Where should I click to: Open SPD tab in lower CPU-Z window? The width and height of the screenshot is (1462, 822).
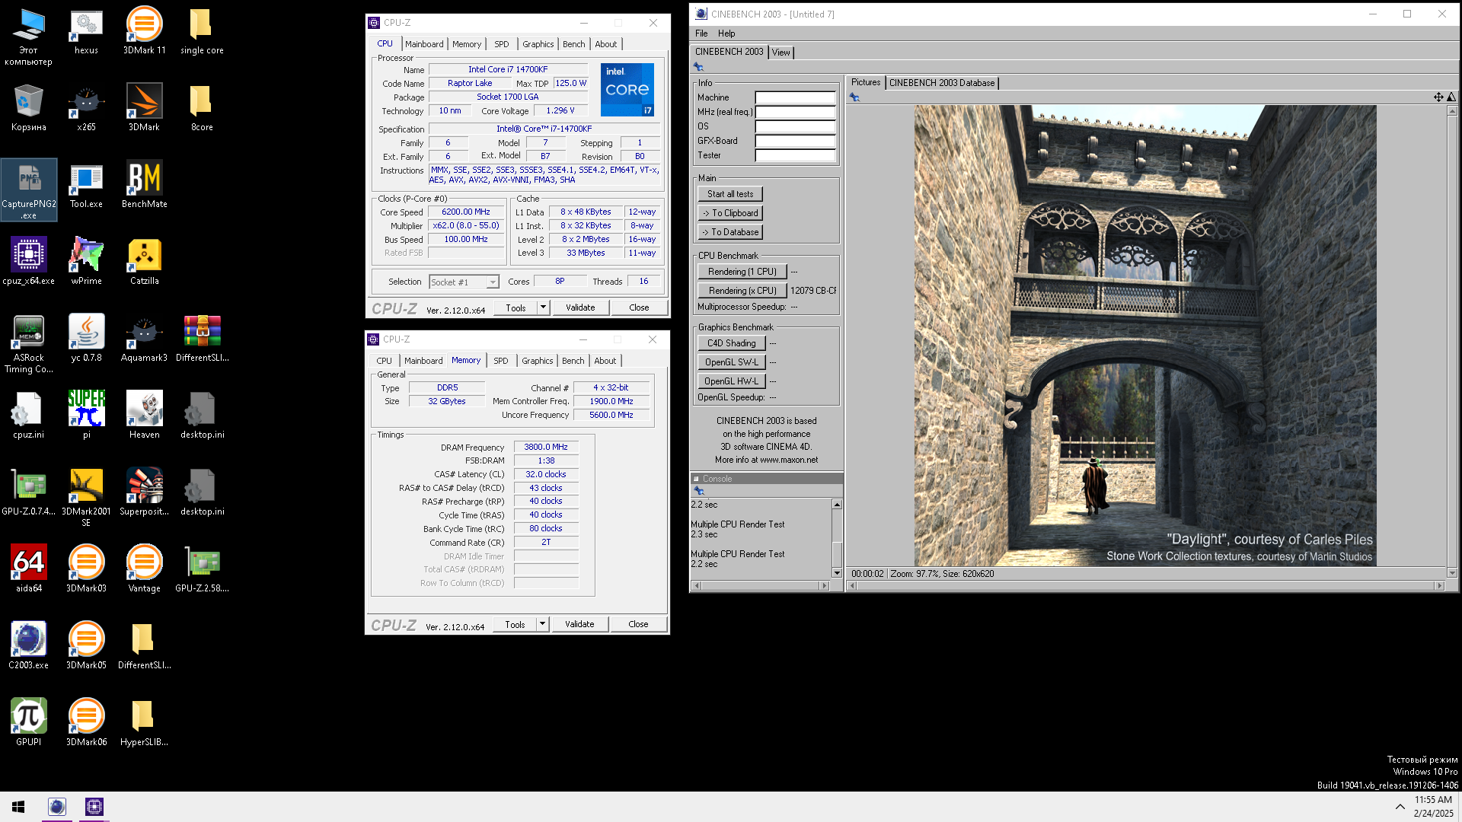coord(500,361)
